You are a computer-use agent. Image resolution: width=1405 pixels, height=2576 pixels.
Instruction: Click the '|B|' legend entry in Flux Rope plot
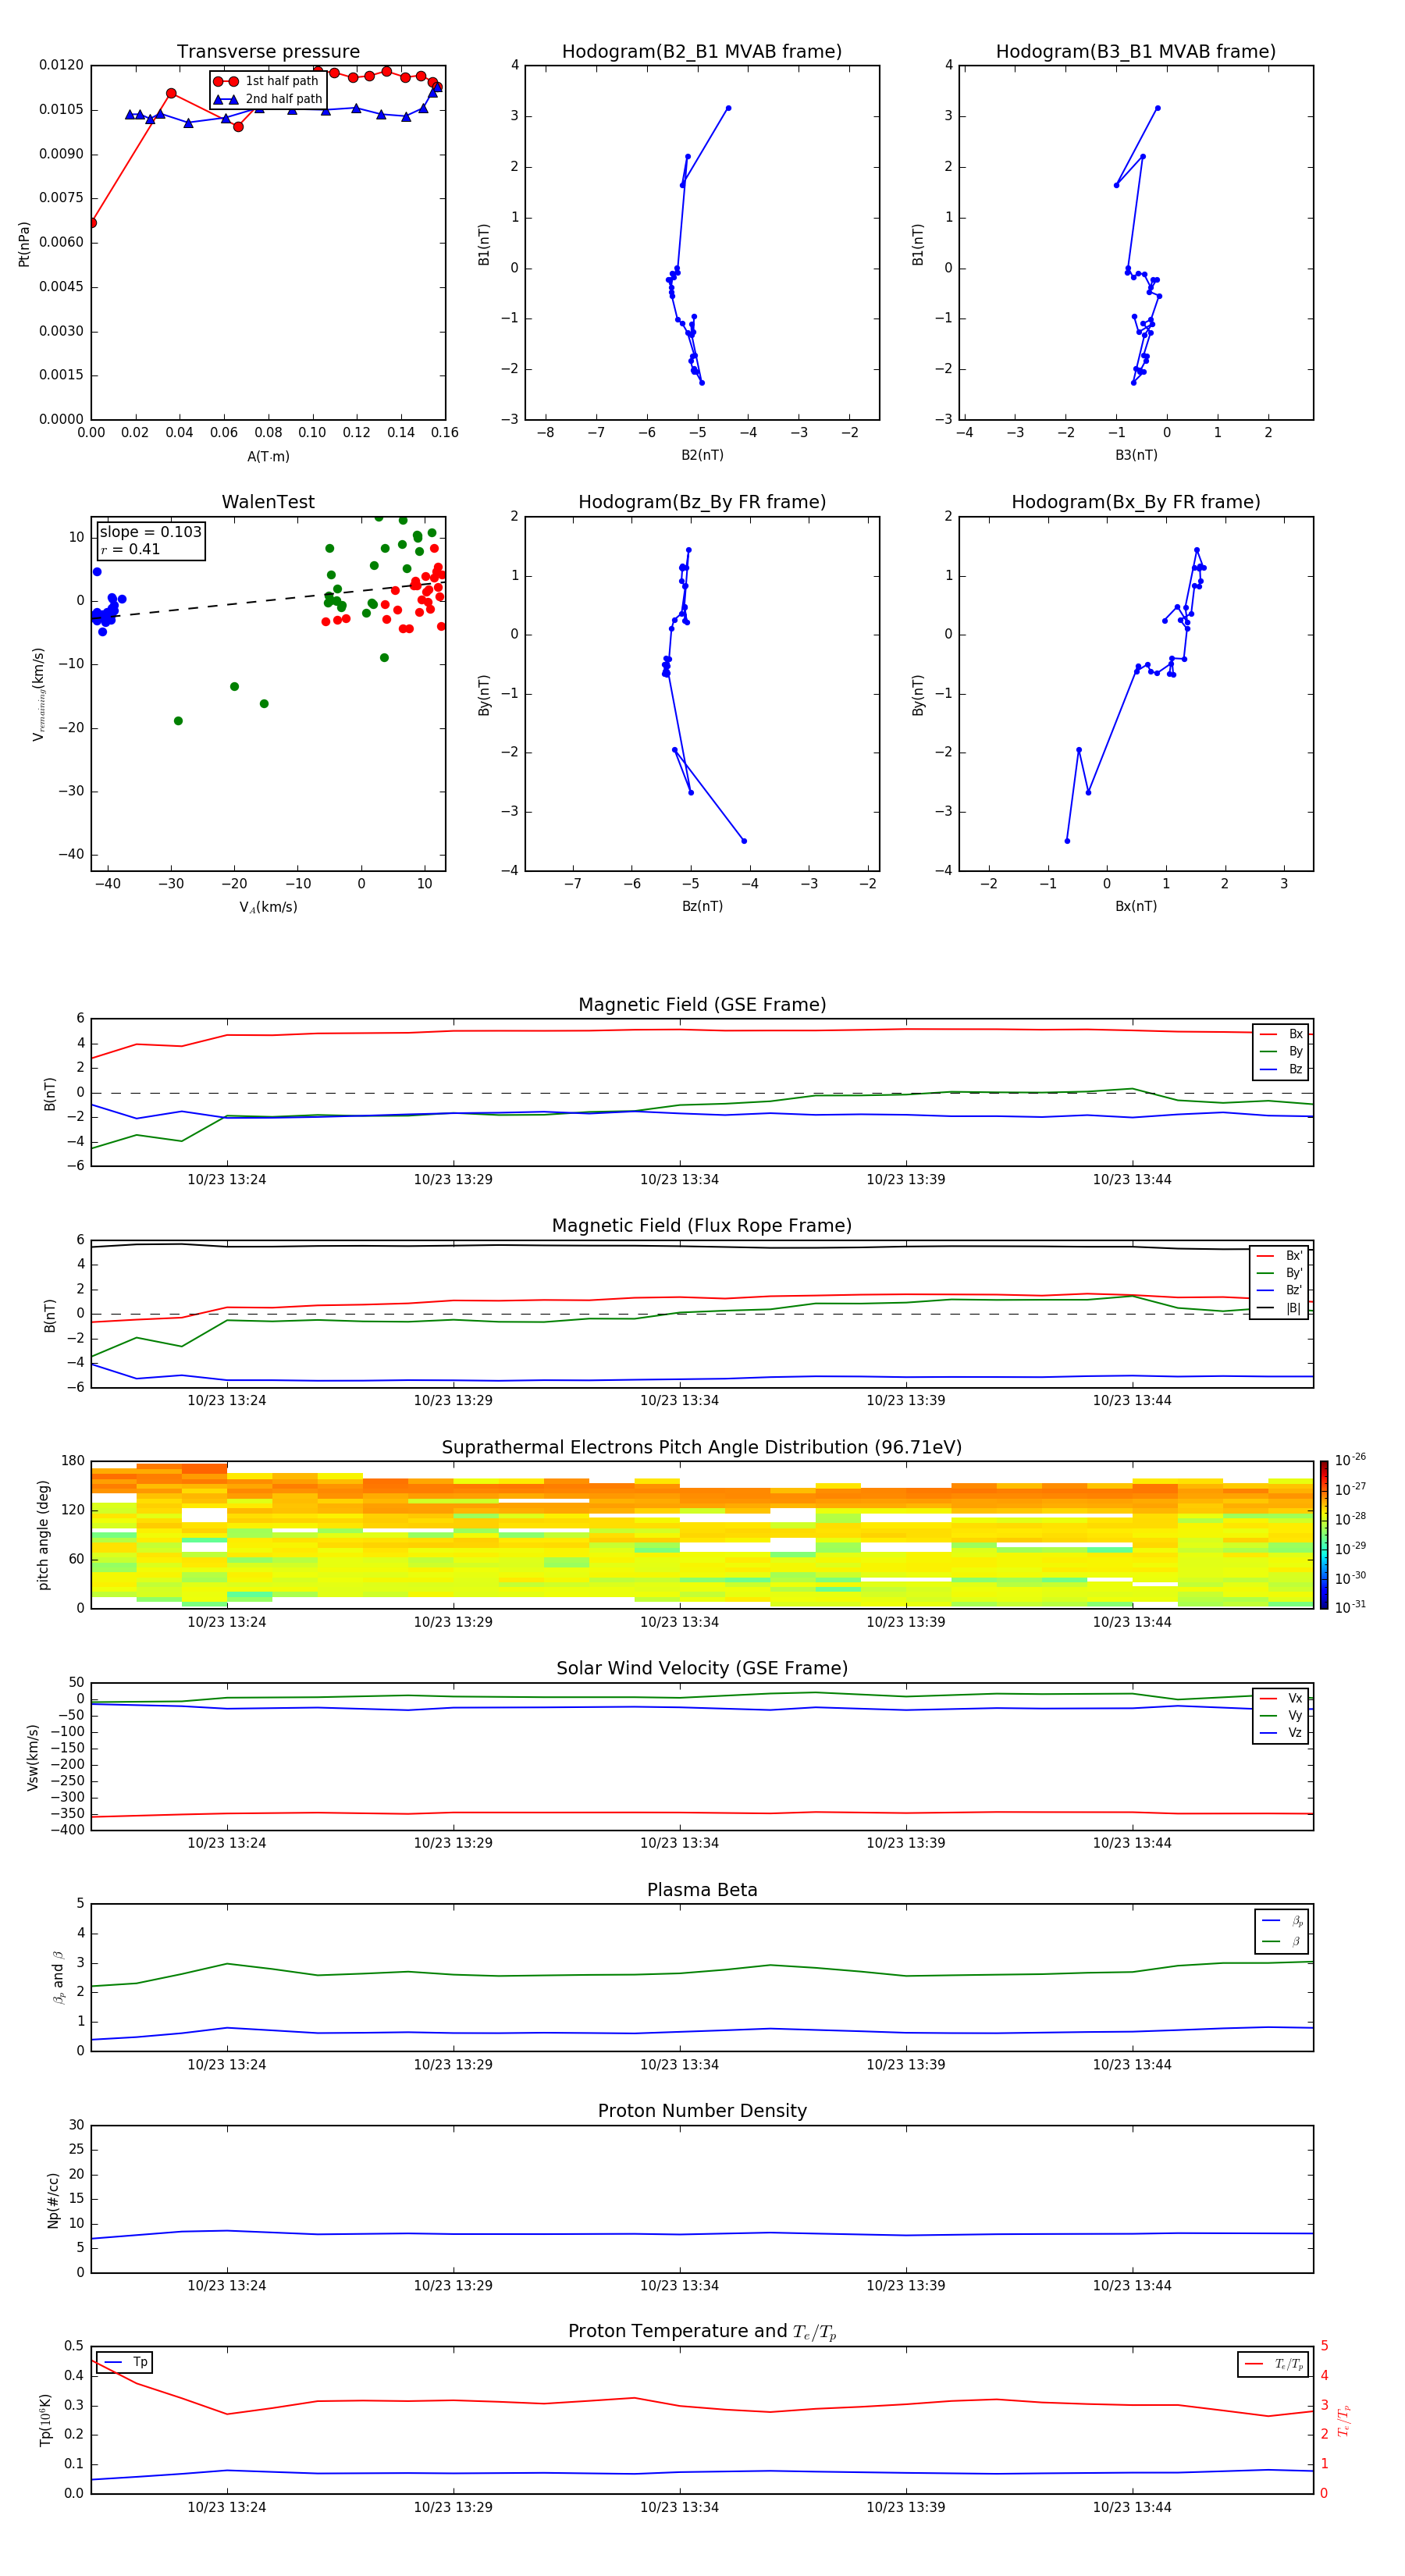tap(1279, 1308)
